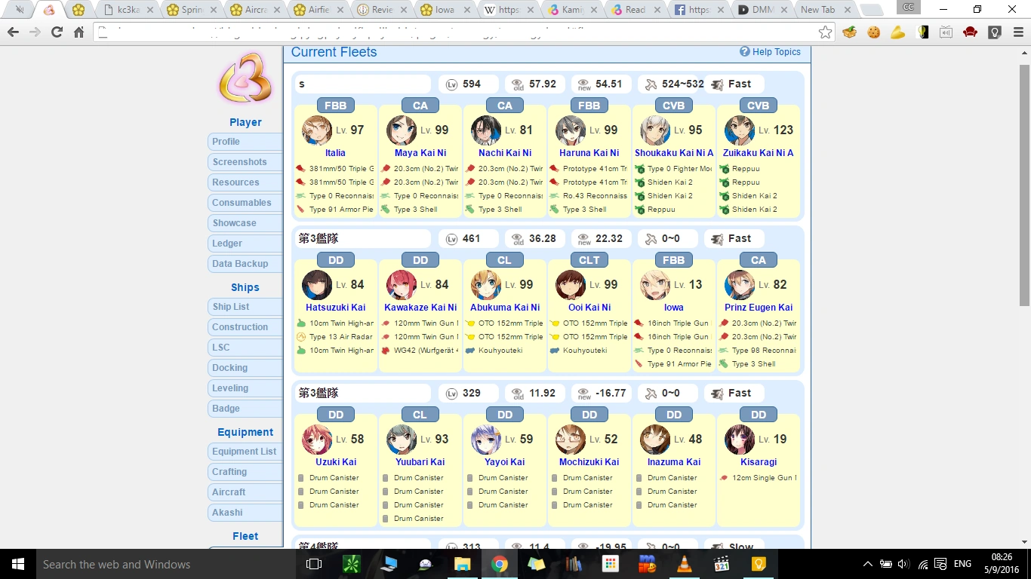
Task: Open the Leveling page
Action: click(x=245, y=388)
